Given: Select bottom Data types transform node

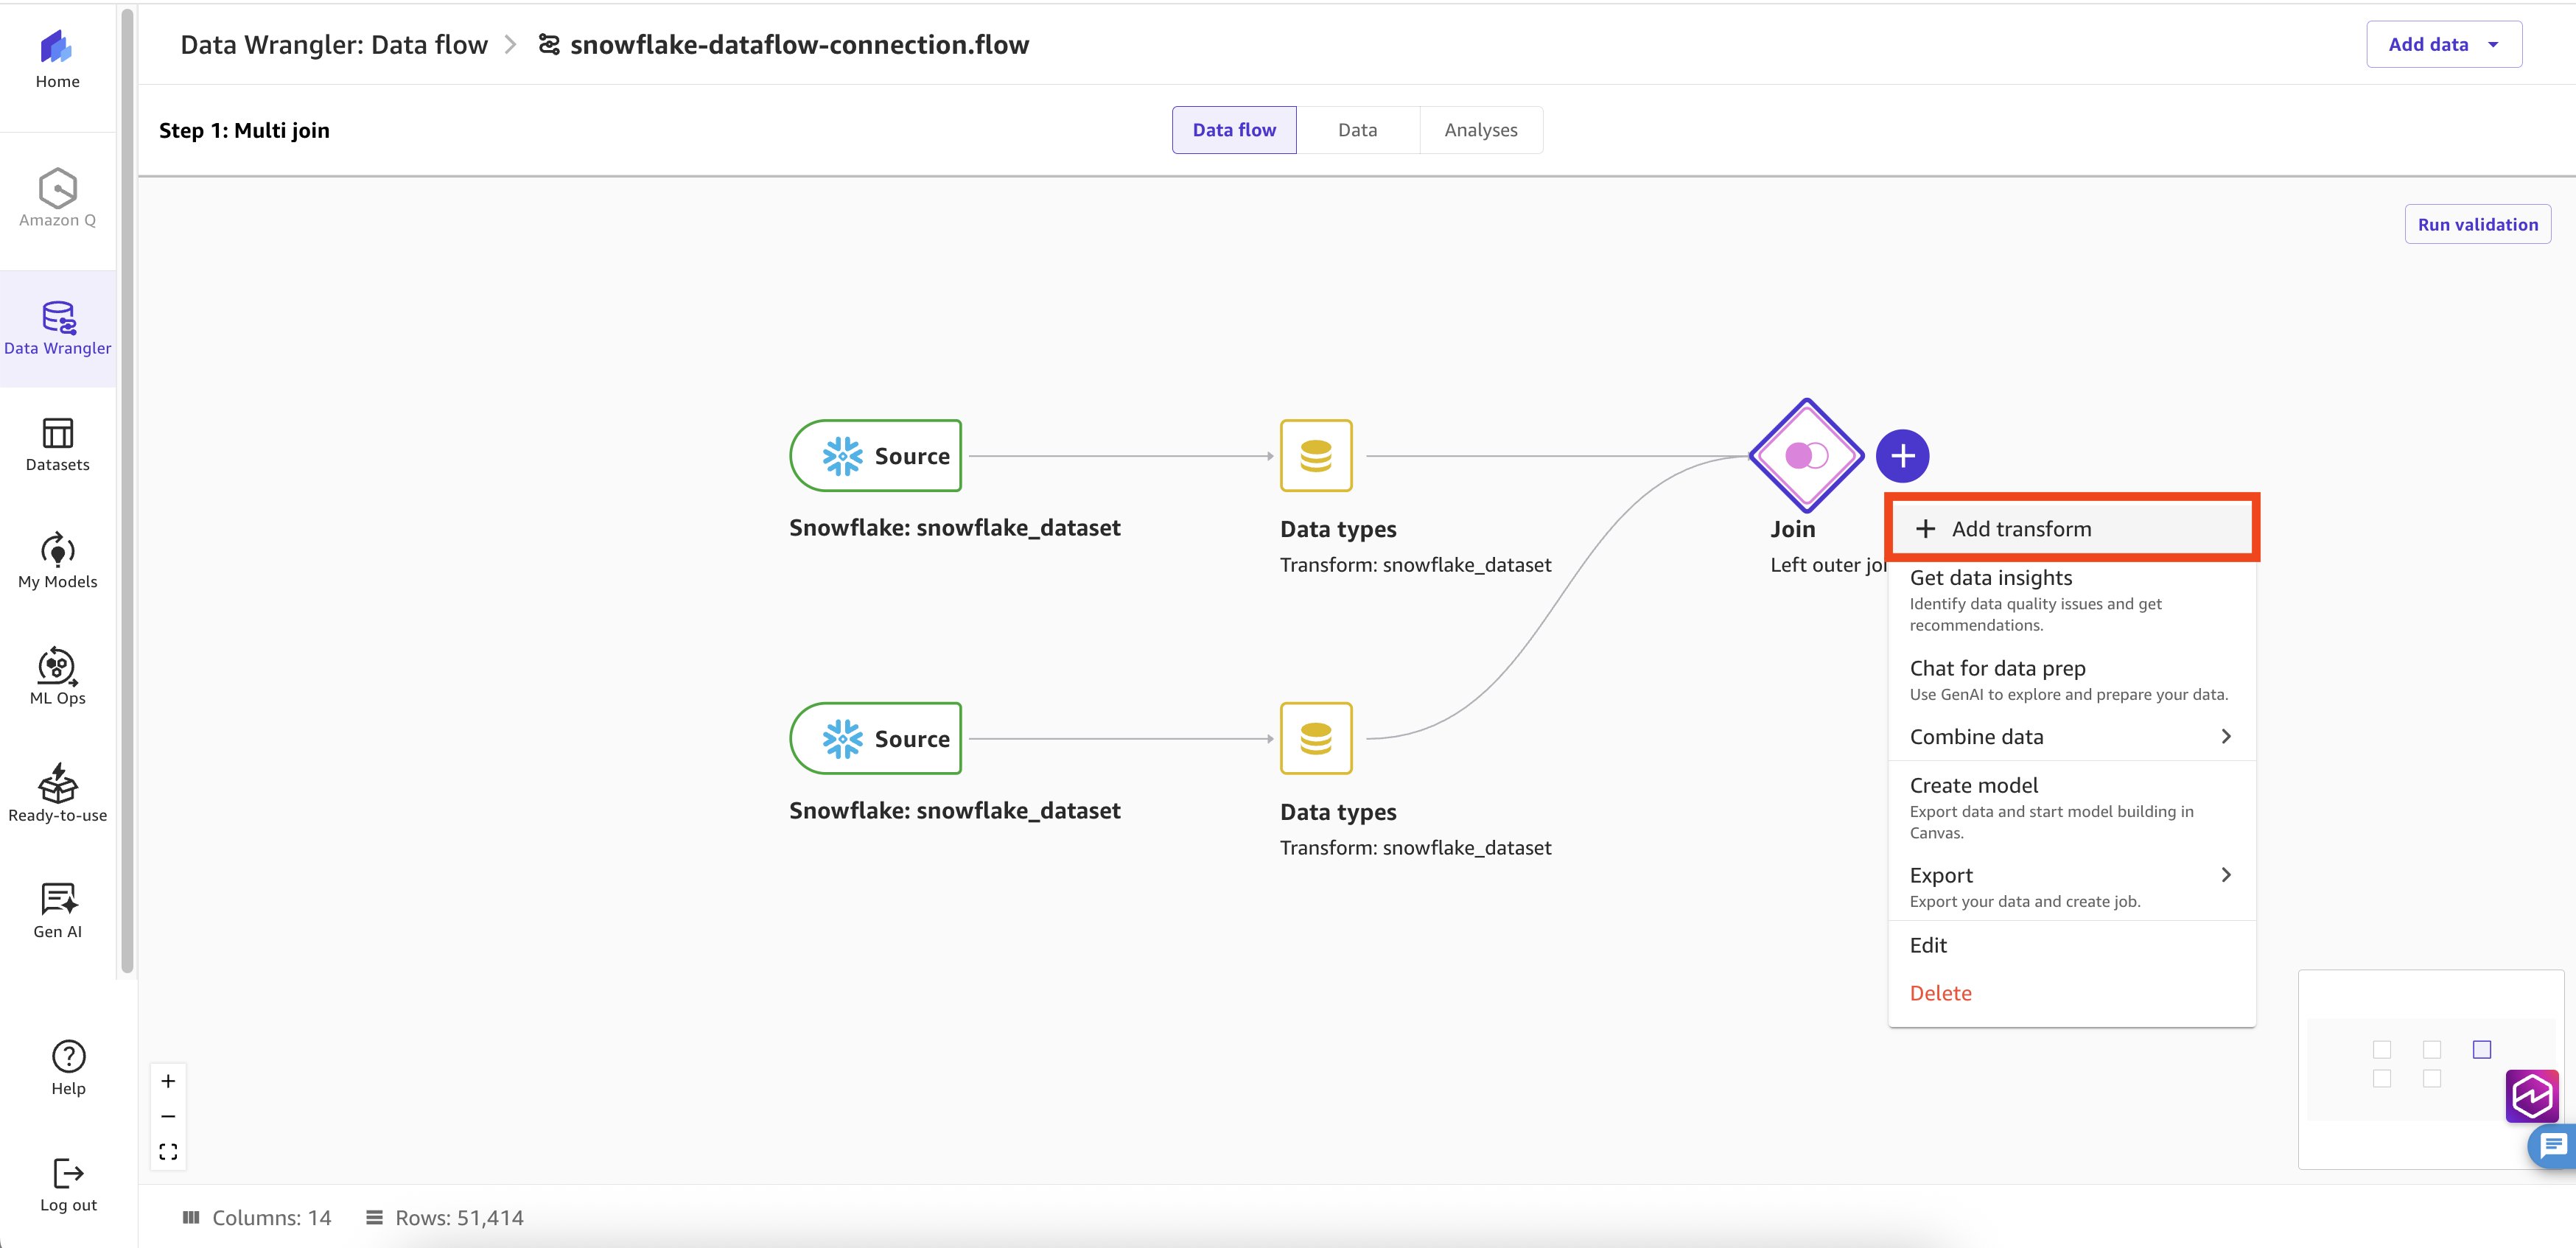Looking at the screenshot, I should [x=1316, y=739].
